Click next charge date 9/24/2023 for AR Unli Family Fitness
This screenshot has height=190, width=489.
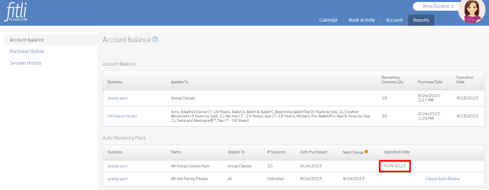pos(353,179)
